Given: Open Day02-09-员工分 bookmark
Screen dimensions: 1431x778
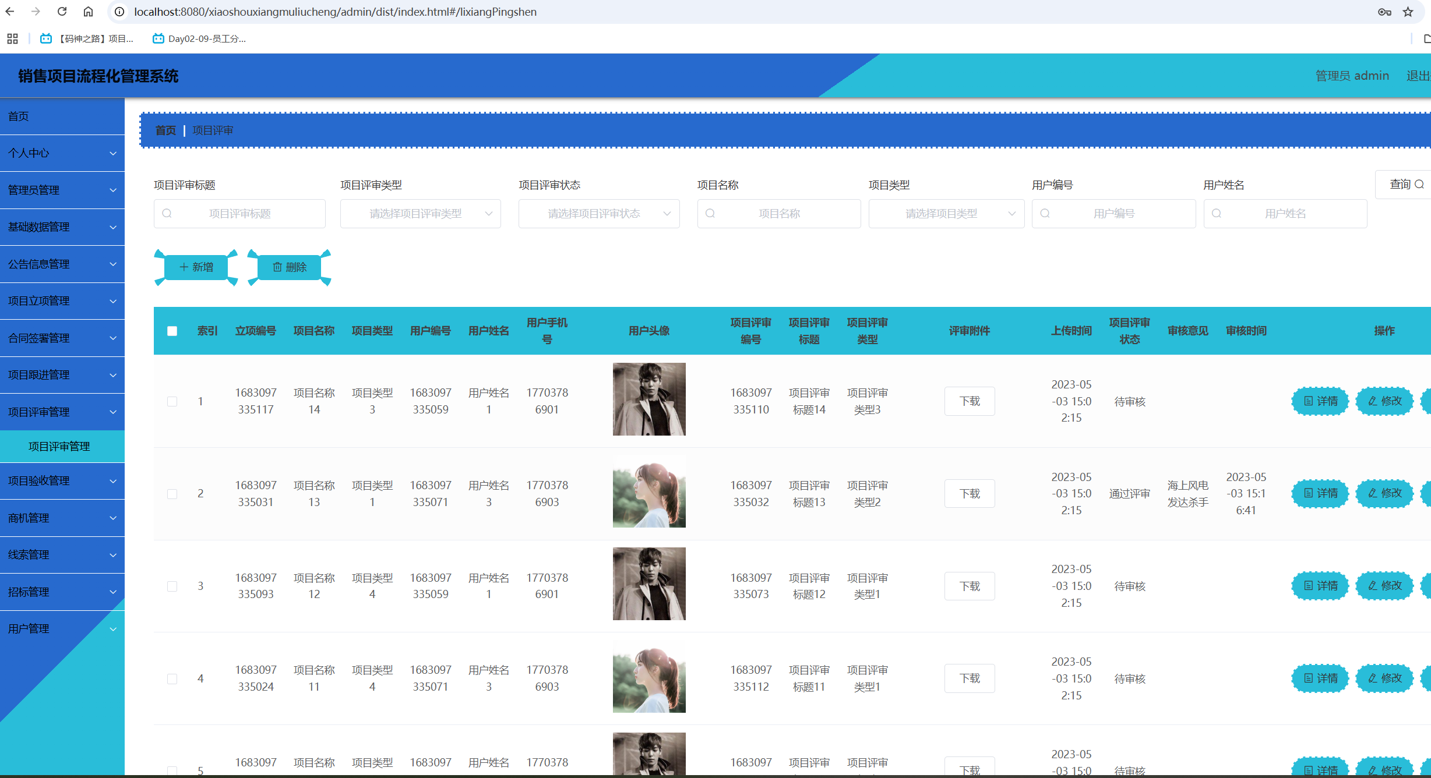Looking at the screenshot, I should pos(199,38).
